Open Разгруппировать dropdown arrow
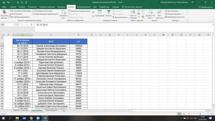The image size is (215, 121). point(182,14)
